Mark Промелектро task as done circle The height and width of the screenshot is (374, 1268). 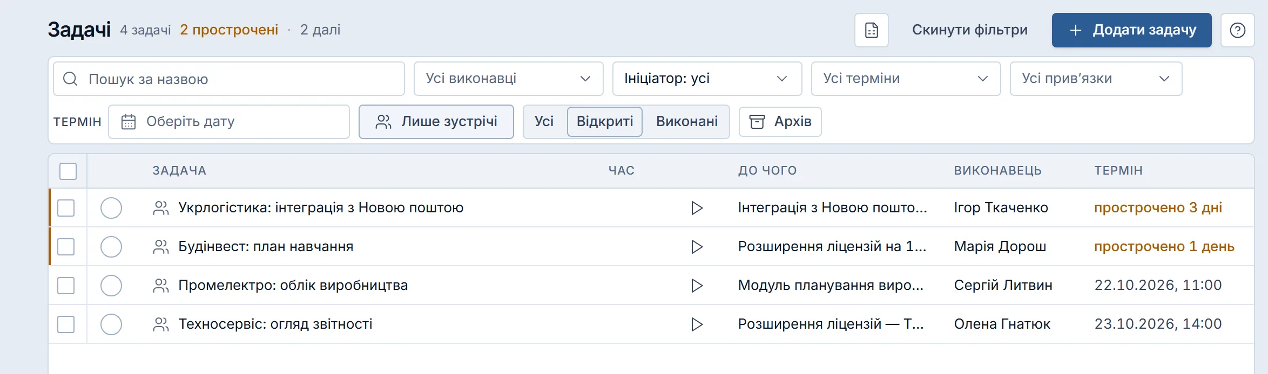point(111,286)
